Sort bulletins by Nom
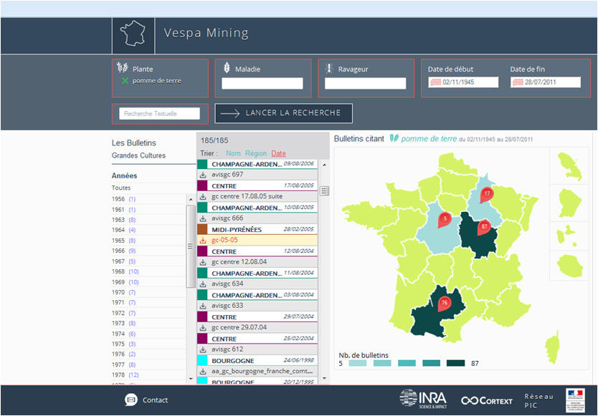598x416 pixels. click(x=233, y=153)
